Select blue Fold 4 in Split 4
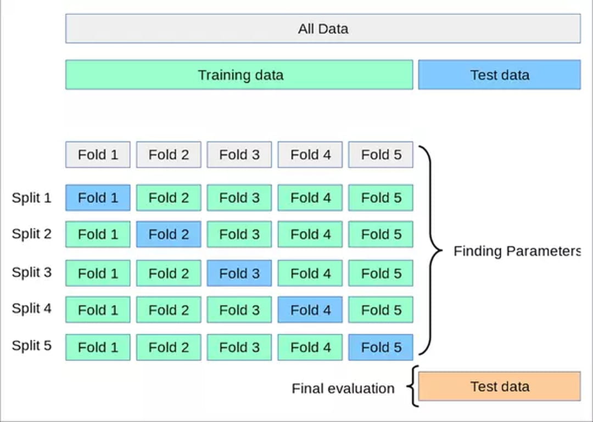593x422 pixels. pos(310,310)
